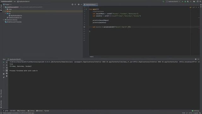Click 'Process finished with exit code' output line
202x114 pixels.
pos(23,71)
